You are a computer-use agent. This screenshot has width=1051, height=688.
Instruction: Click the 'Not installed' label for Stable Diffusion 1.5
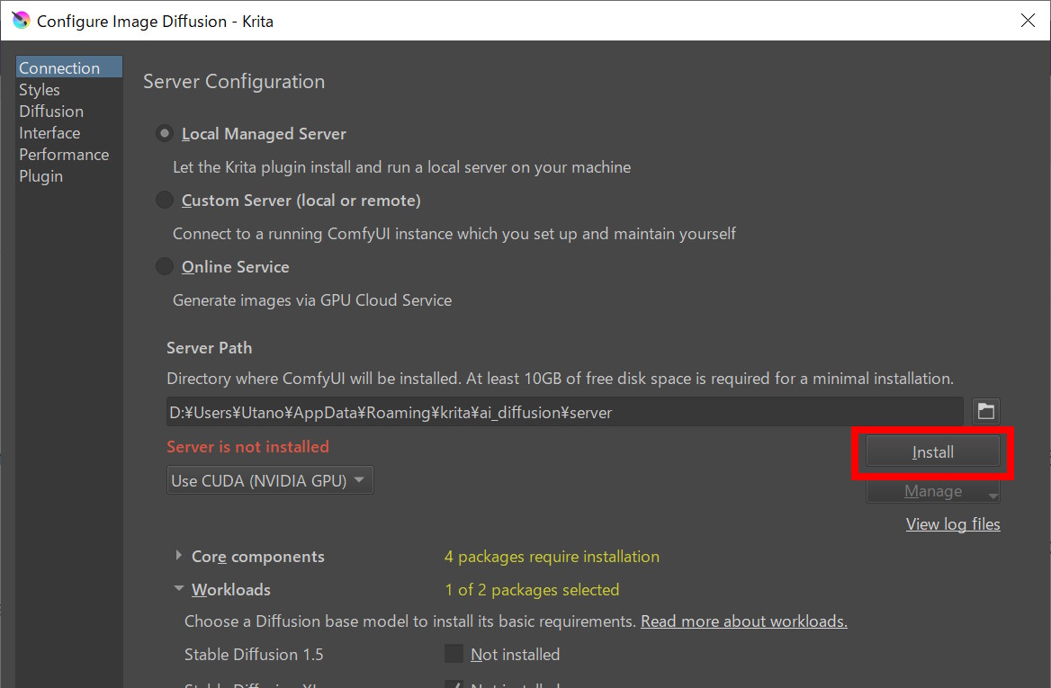coord(515,655)
